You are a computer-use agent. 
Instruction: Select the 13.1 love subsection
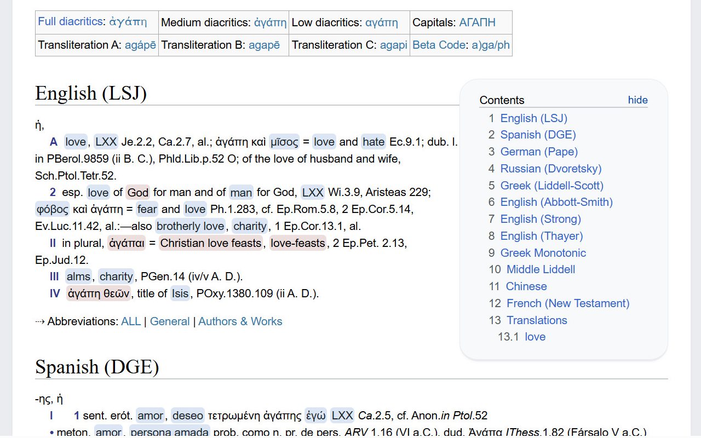[535, 337]
